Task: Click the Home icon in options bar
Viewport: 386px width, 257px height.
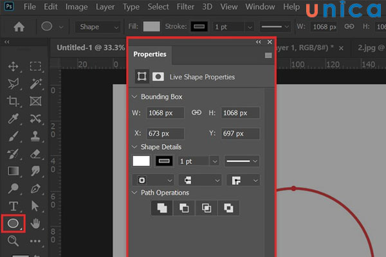Action: click(x=19, y=27)
